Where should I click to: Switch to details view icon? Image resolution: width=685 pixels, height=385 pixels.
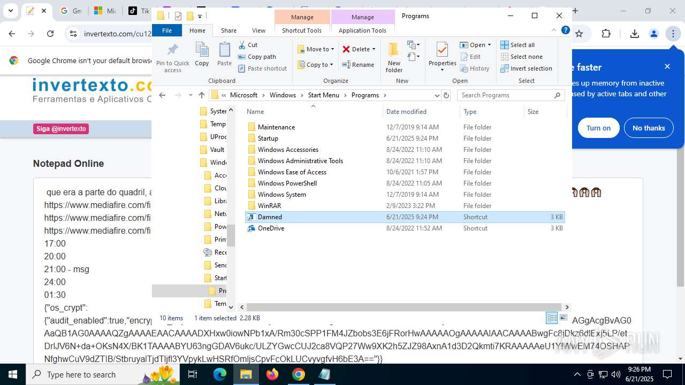[552, 318]
